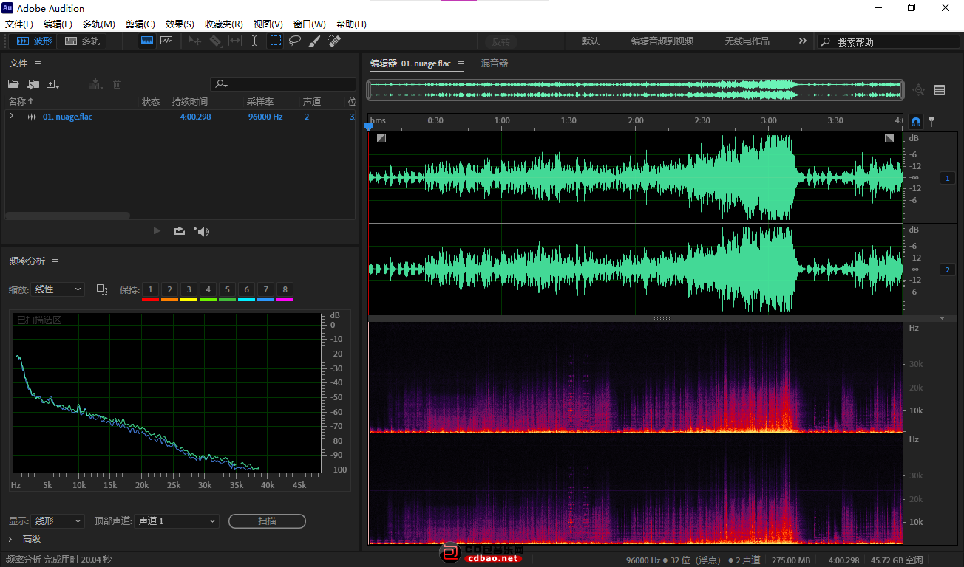The image size is (964, 567).
Task: Open the 编辑(E) menu
Action: pos(58,24)
